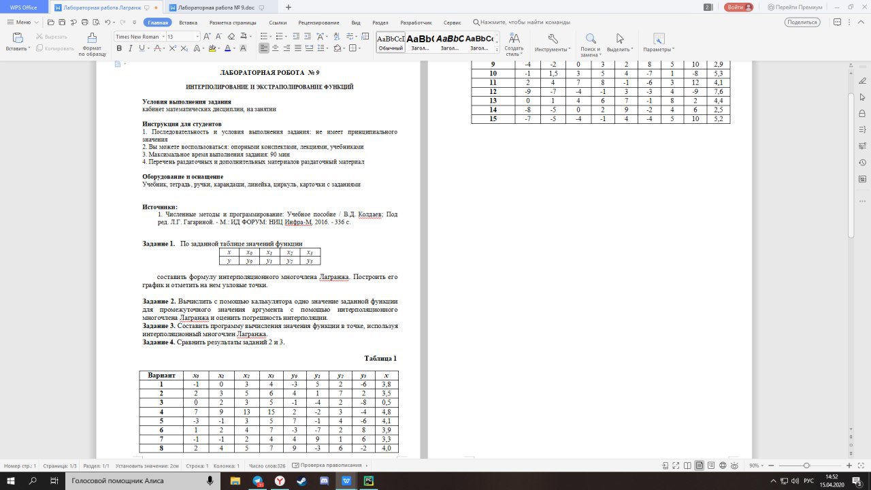871x490 pixels.
Task: Adjust the zoom slider handle
Action: (x=806, y=465)
